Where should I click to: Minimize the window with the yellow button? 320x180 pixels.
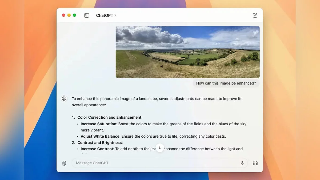[x=69, y=15]
